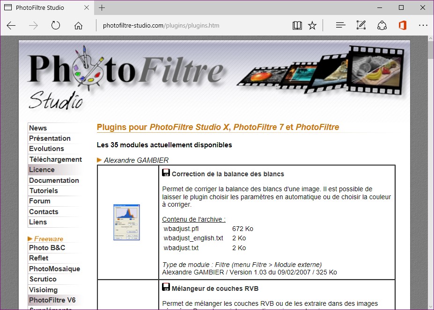Click the scrollbar up arrow
The height and width of the screenshot is (310, 434).
pos(430,39)
